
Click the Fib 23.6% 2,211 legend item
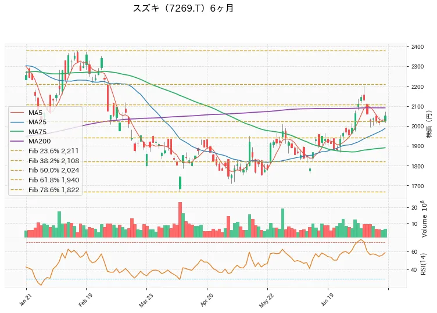[44, 151]
